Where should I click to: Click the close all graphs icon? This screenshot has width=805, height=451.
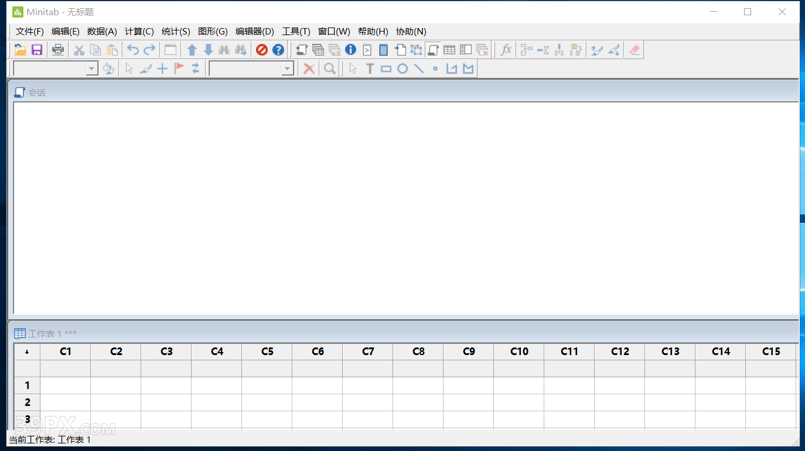tap(482, 50)
